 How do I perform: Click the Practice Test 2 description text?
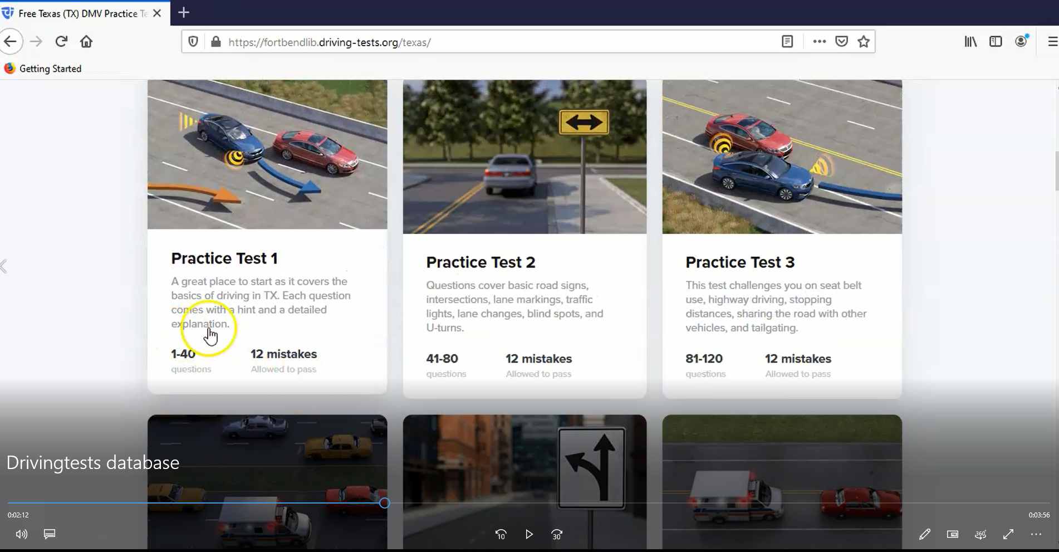point(515,306)
